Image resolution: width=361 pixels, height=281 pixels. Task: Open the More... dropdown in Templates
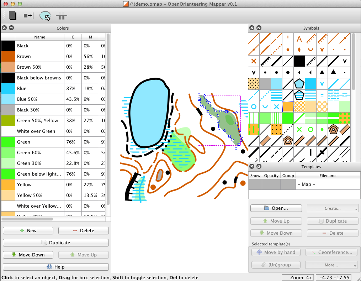[x=331, y=265]
